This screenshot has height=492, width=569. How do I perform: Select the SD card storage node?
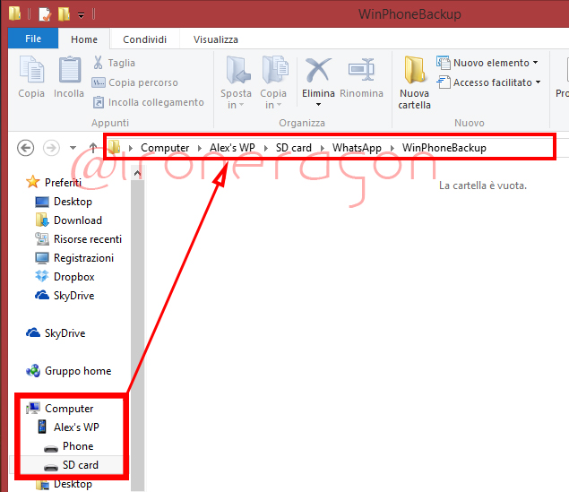71,465
